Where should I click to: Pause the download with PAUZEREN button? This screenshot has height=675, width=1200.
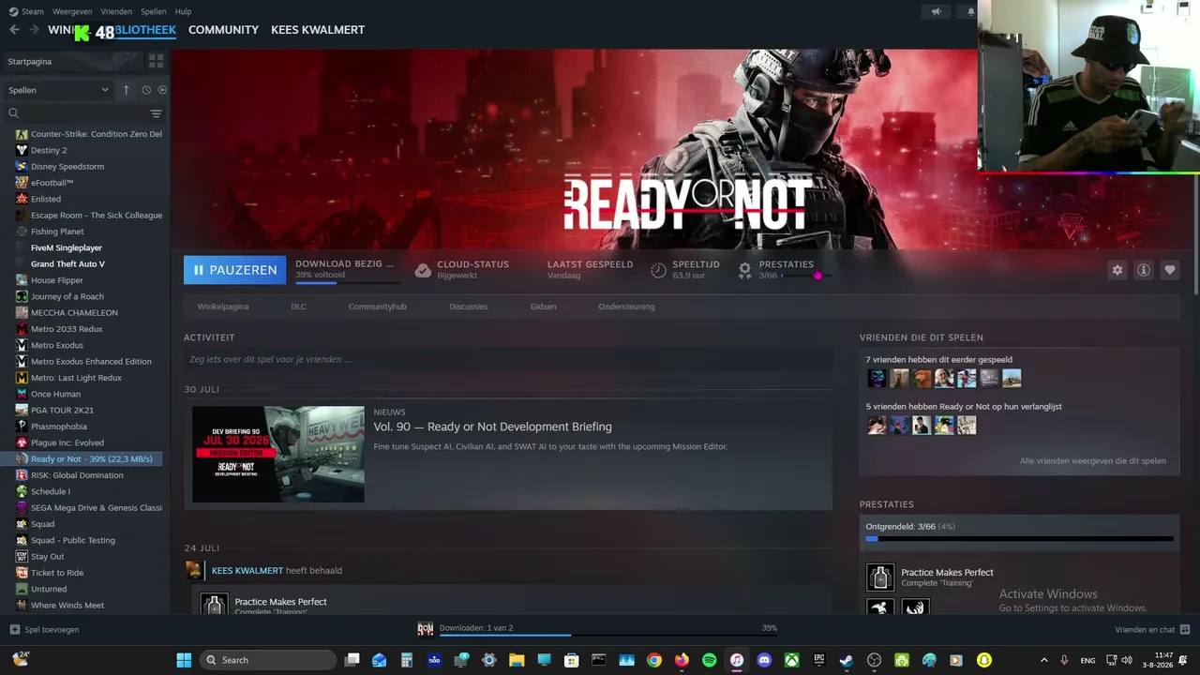(x=235, y=270)
